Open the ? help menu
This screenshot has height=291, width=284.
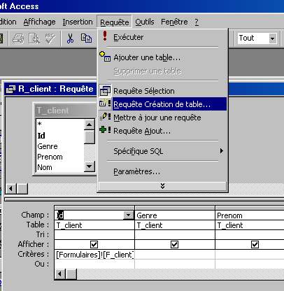pyautogui.click(x=197, y=22)
